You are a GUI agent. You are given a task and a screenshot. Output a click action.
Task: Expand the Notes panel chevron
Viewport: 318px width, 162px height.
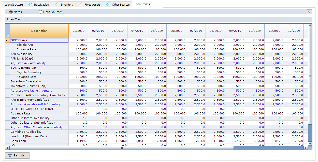(309, 12)
